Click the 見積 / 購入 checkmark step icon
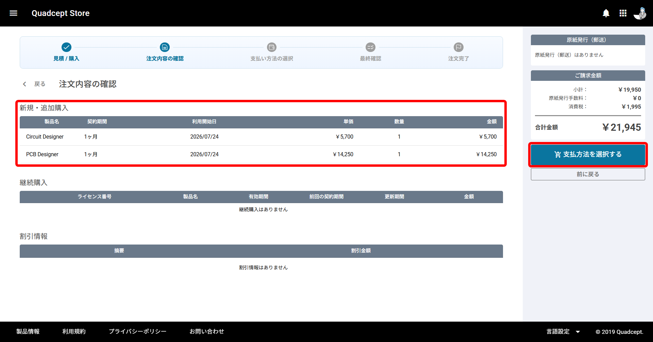Screen dimensions: 653x342 [66, 47]
